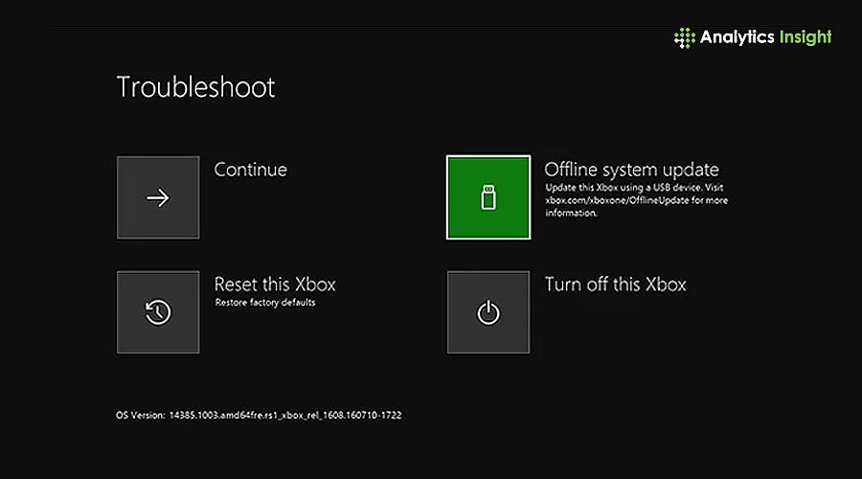Click the Reset this Xbox label
The height and width of the screenshot is (479, 862).
(275, 285)
